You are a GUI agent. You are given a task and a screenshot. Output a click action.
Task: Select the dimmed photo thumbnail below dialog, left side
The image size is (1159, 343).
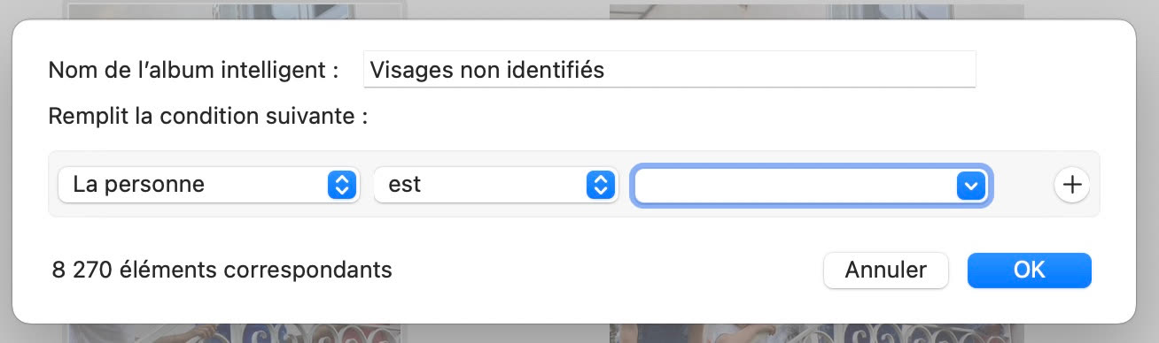tap(237, 332)
